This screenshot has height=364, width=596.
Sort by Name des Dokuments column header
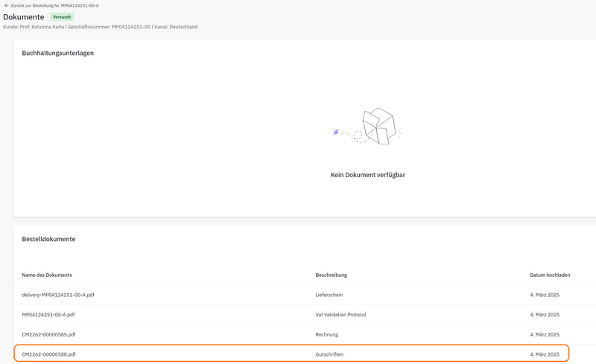pos(47,275)
